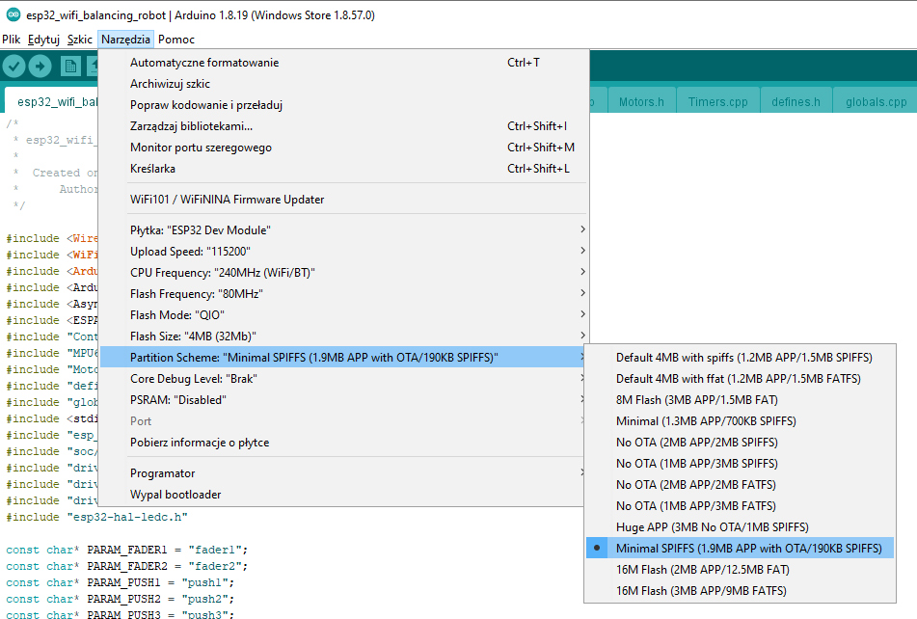Select No OTA 2MB APP/2MB SPIFFS

pyautogui.click(x=740, y=442)
